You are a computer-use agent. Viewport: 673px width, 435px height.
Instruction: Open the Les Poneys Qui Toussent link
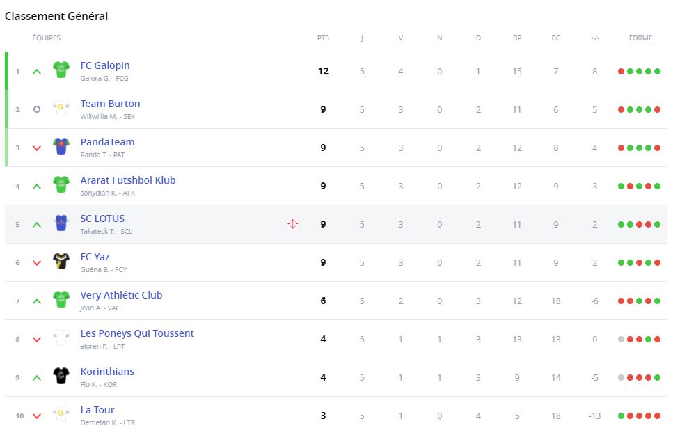click(x=137, y=333)
